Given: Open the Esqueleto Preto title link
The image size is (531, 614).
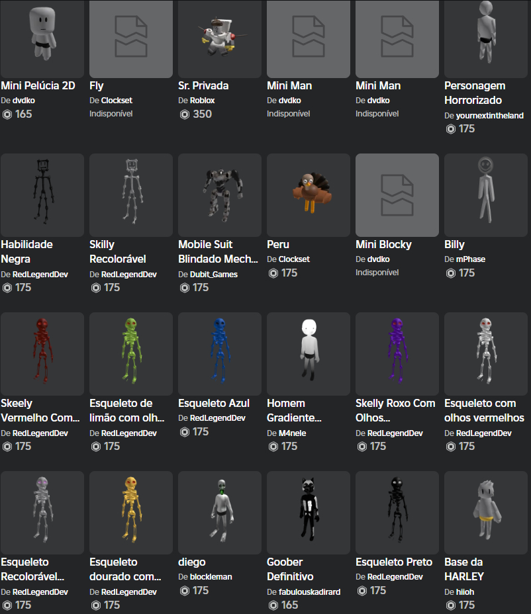Looking at the screenshot, I should tap(394, 562).
